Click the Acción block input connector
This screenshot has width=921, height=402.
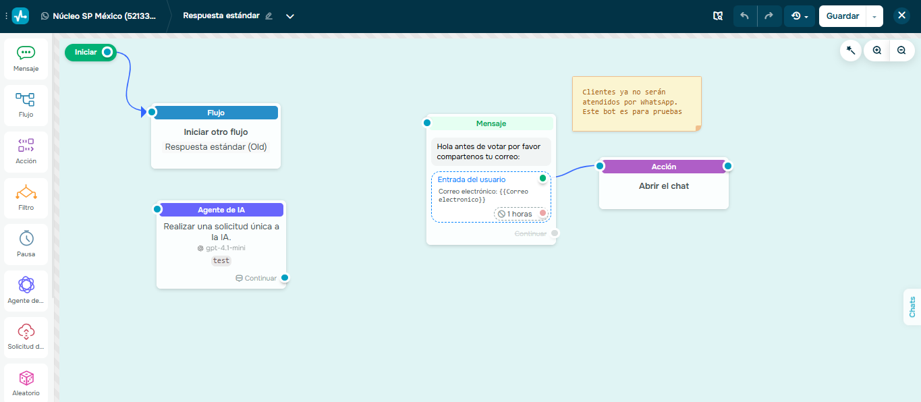(x=600, y=166)
